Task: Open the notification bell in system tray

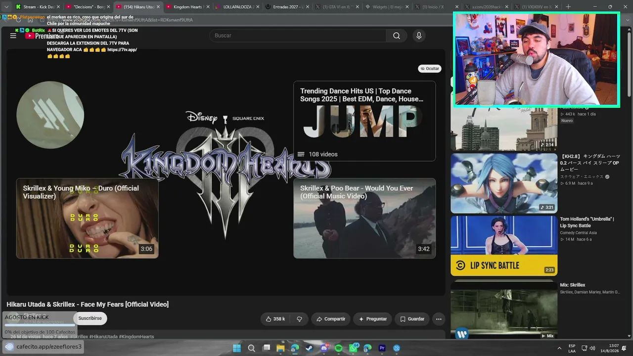Action: [624, 348]
